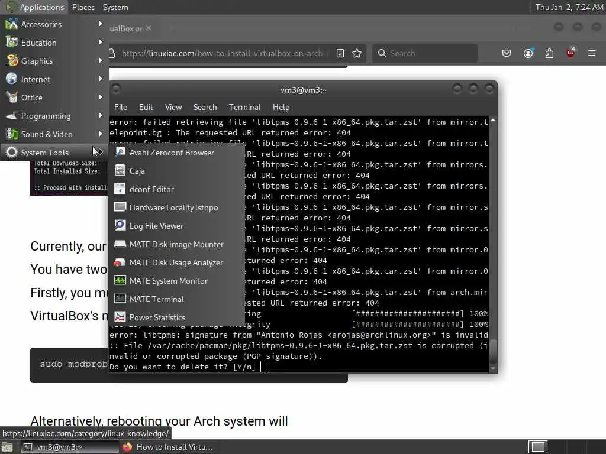Open Power Statistics
The width and height of the screenshot is (606, 454).
pos(176,317)
